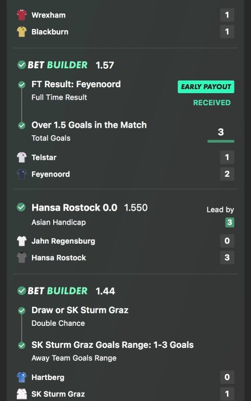Click the Hansa Rostock score box showing 3
The height and width of the screenshot is (401, 251).
pyautogui.click(x=227, y=258)
